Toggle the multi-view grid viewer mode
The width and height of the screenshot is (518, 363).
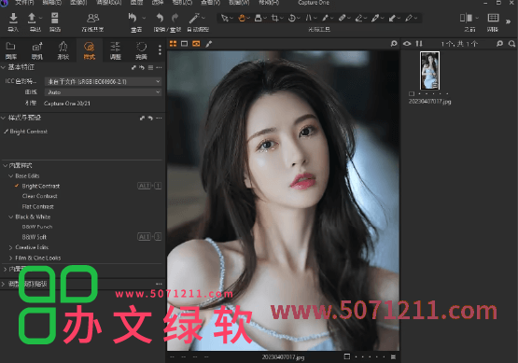[173, 44]
